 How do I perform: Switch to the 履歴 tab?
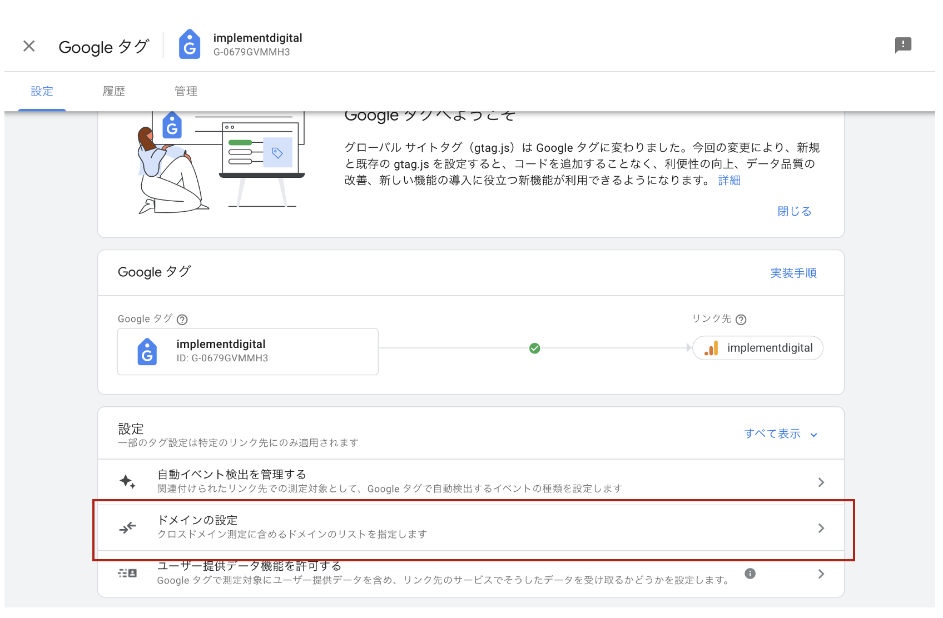point(114,91)
